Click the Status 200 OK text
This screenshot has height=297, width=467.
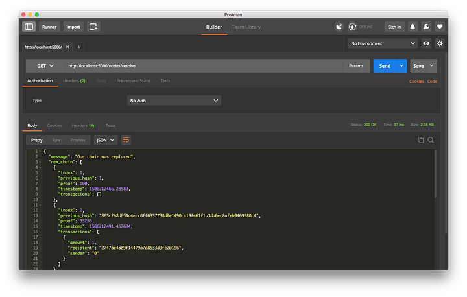(363, 125)
